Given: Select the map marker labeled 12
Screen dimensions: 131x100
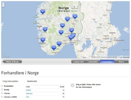Looking at the screenshot, I should pyautogui.click(x=71, y=38).
